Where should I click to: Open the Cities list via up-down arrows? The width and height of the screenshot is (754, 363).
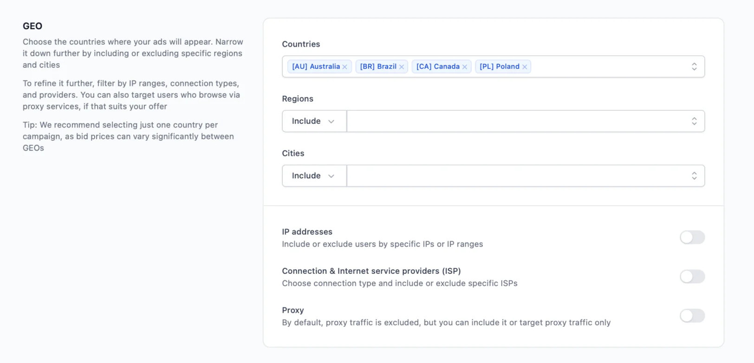[694, 176]
